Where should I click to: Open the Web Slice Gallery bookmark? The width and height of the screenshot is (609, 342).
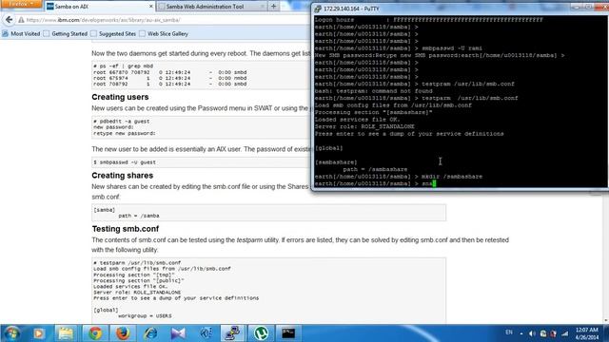pos(164,34)
